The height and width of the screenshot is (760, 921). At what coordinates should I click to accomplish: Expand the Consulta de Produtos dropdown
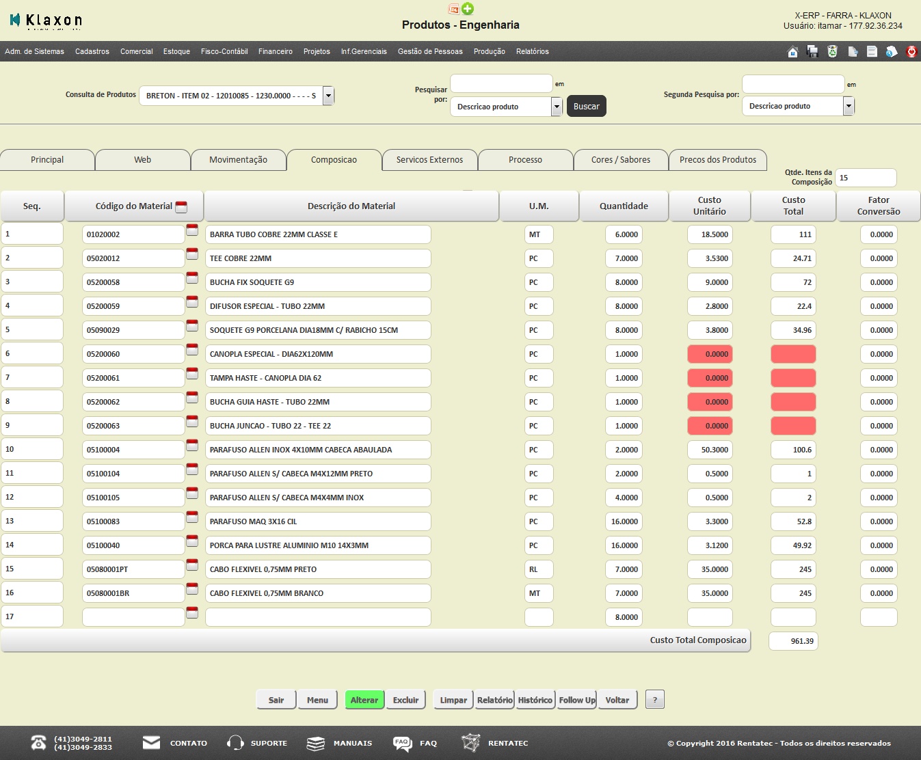328,96
